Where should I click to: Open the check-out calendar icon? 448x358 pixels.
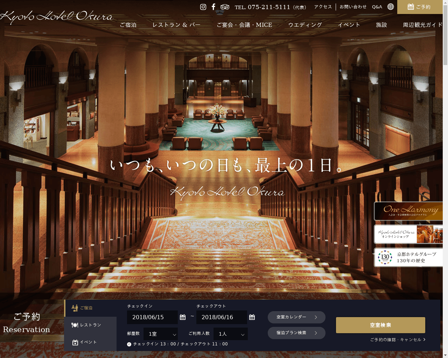click(252, 317)
